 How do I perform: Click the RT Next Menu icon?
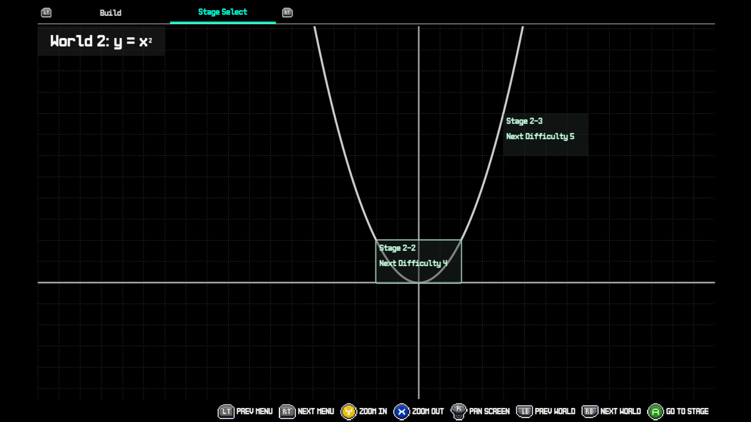click(287, 411)
